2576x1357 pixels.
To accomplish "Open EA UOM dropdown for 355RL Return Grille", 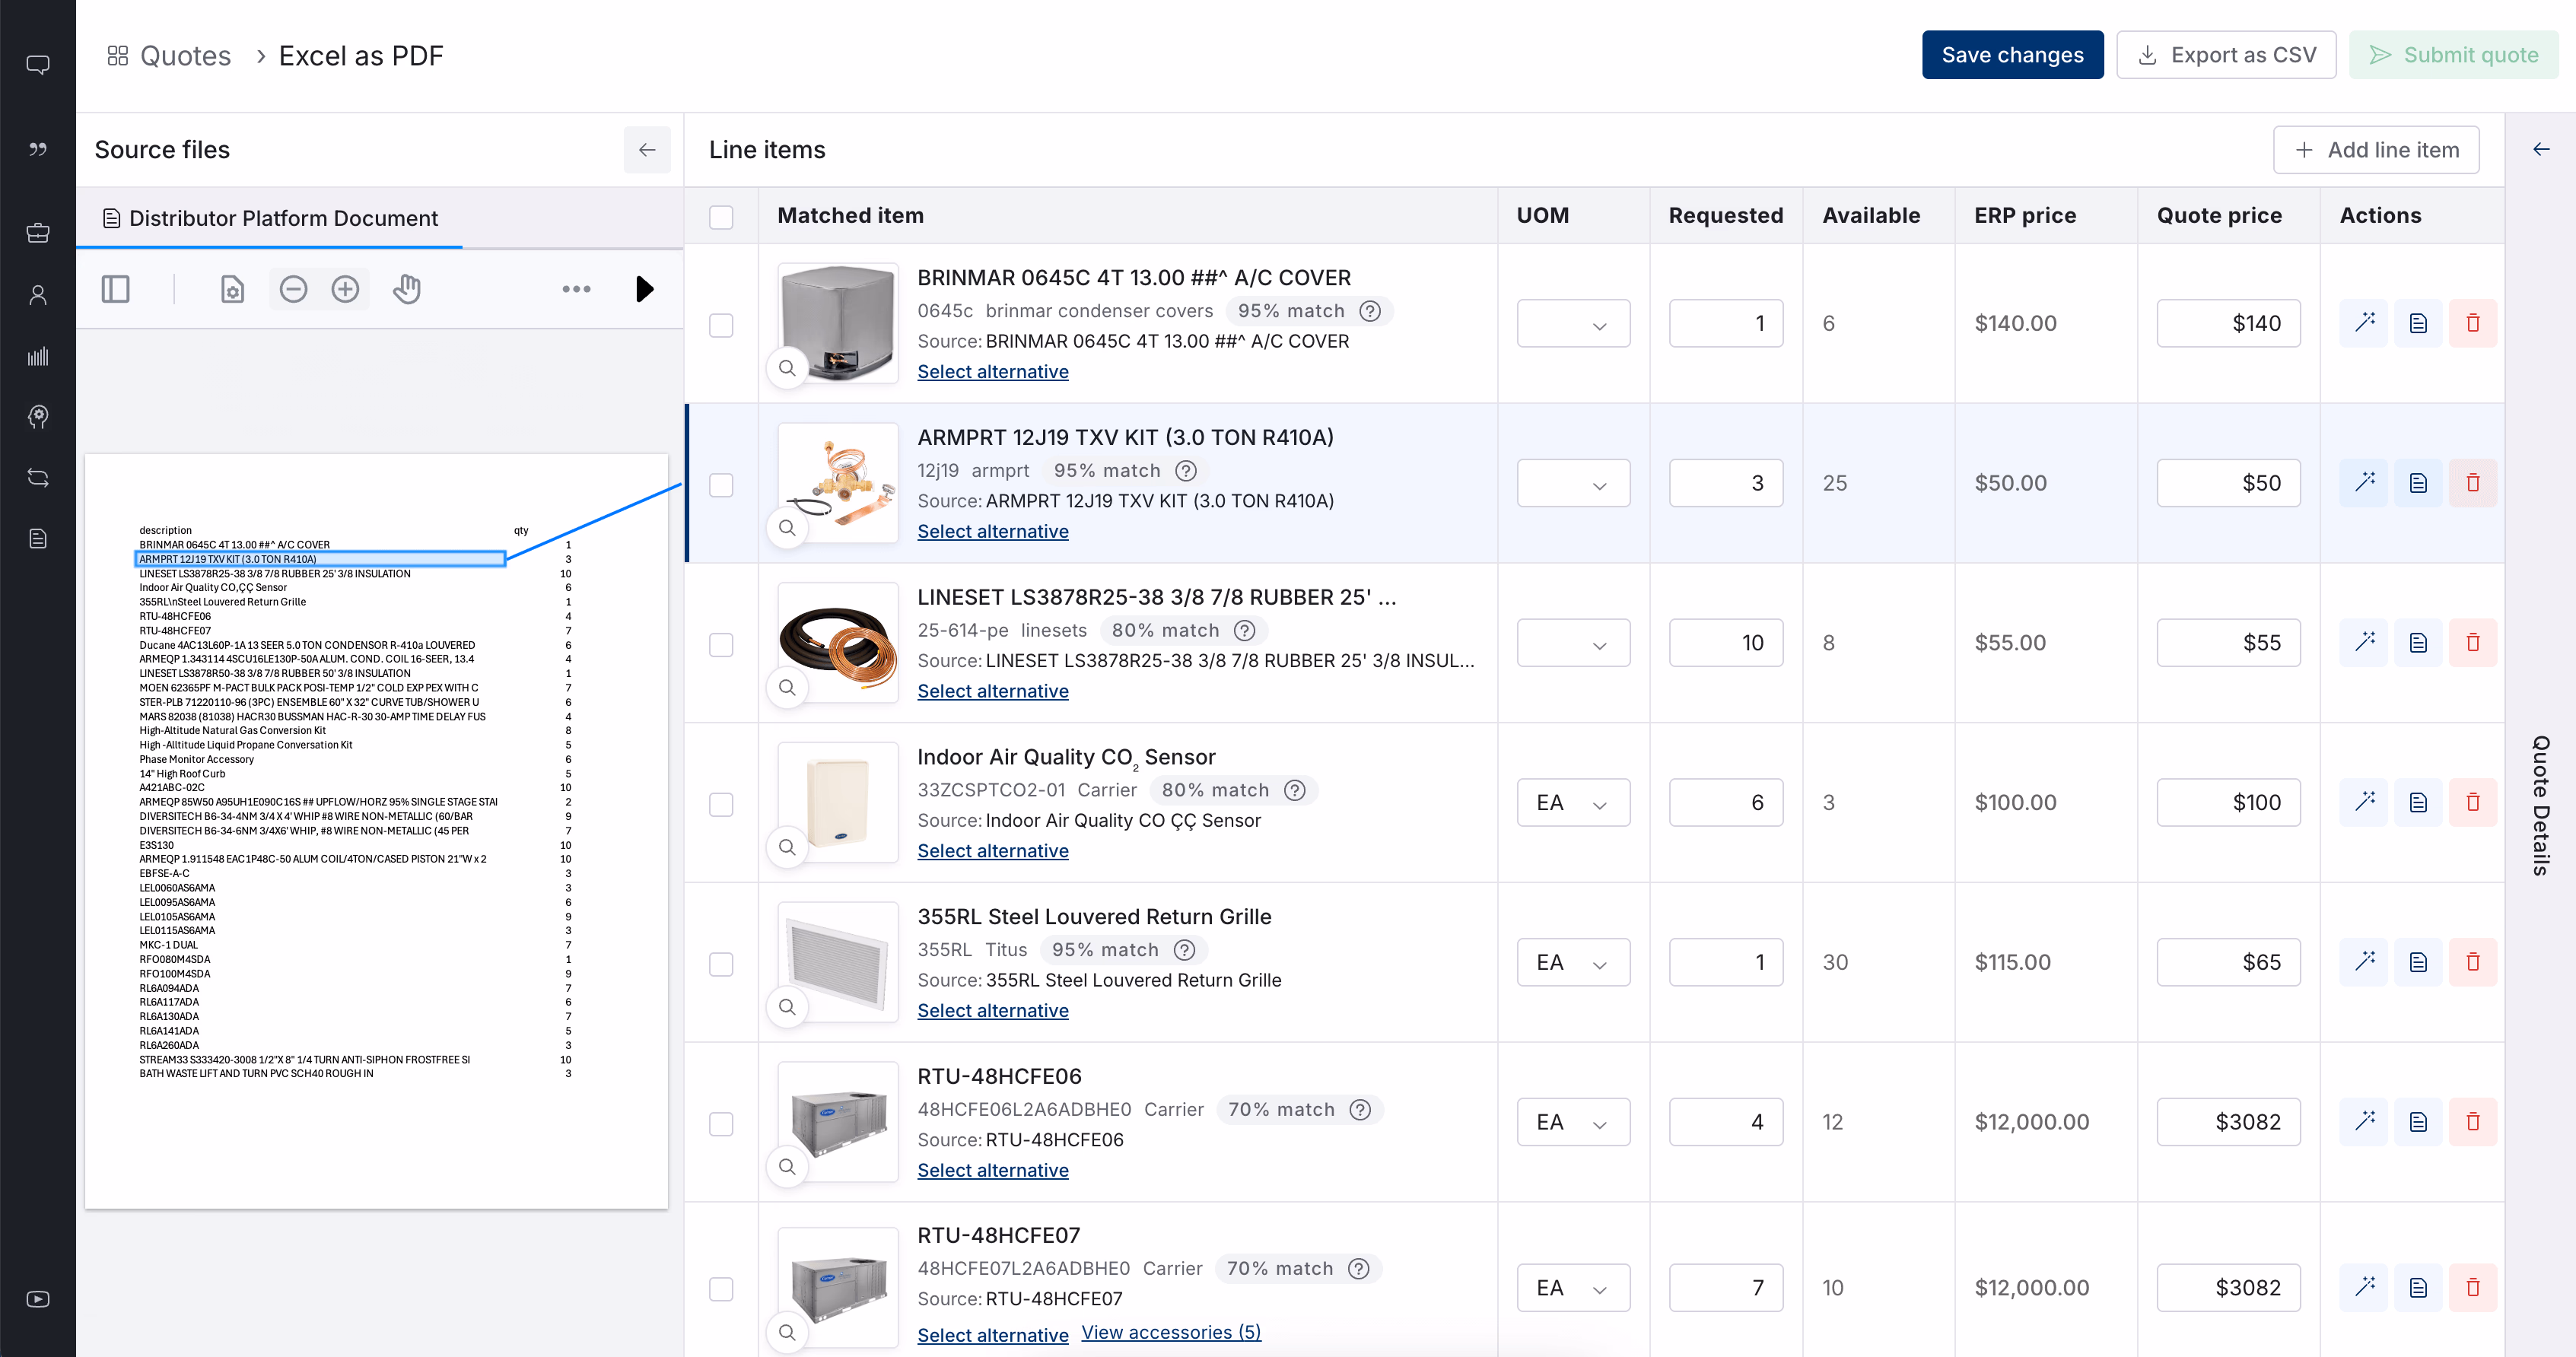I will click(x=1573, y=962).
